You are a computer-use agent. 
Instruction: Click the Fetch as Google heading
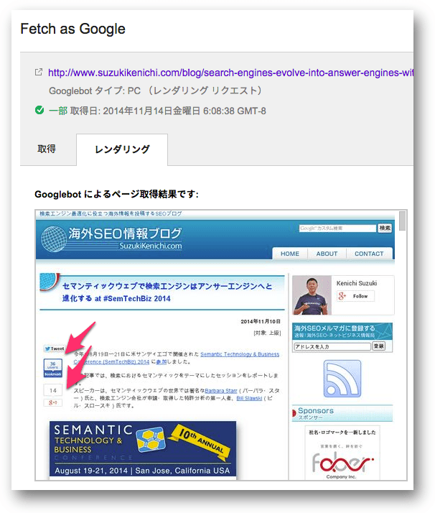point(73,29)
